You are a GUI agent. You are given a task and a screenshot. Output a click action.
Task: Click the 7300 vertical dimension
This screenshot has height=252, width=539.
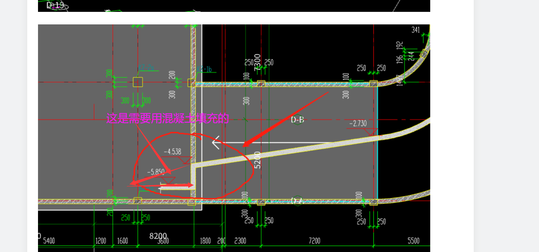pyautogui.click(x=257, y=62)
